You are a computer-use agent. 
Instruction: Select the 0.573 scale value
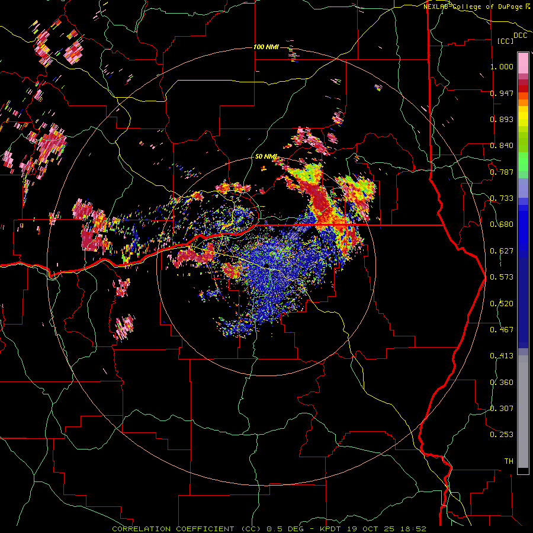[502, 277]
